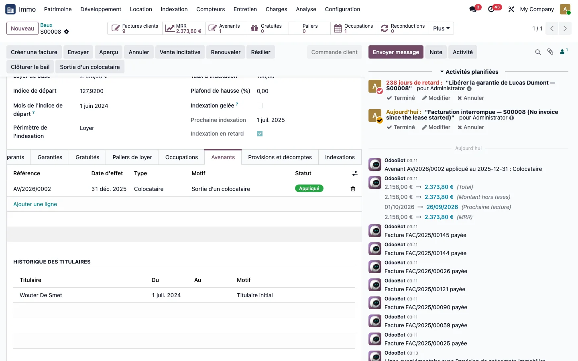The height and width of the screenshot is (361, 578).
Task: Go to the previous record arrow
Action: tap(552, 28)
